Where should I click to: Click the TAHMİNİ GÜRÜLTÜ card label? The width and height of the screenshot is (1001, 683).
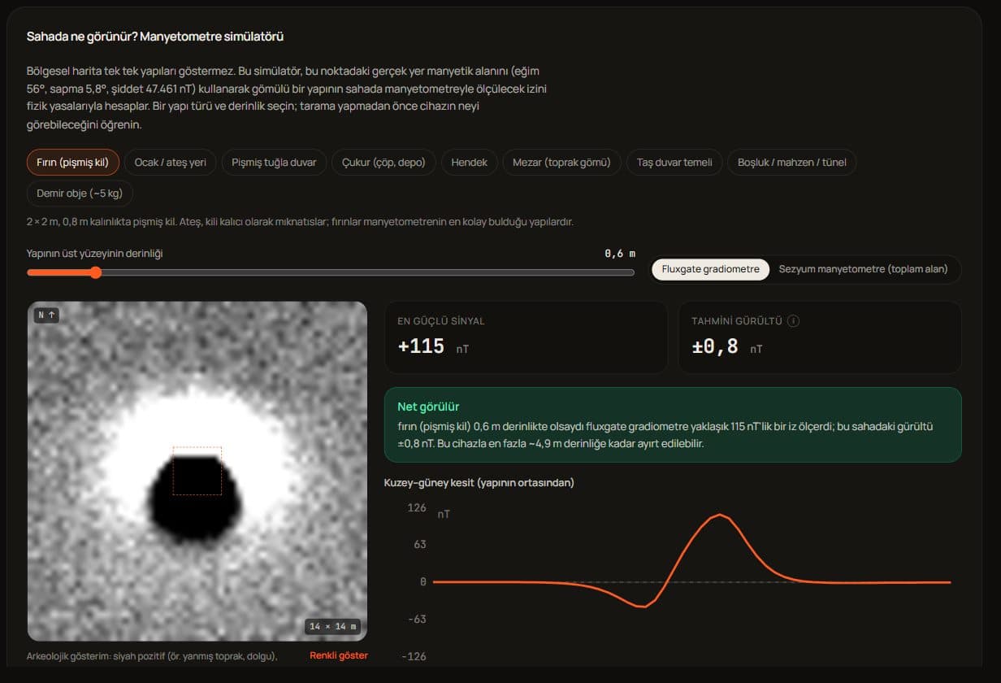(x=737, y=321)
